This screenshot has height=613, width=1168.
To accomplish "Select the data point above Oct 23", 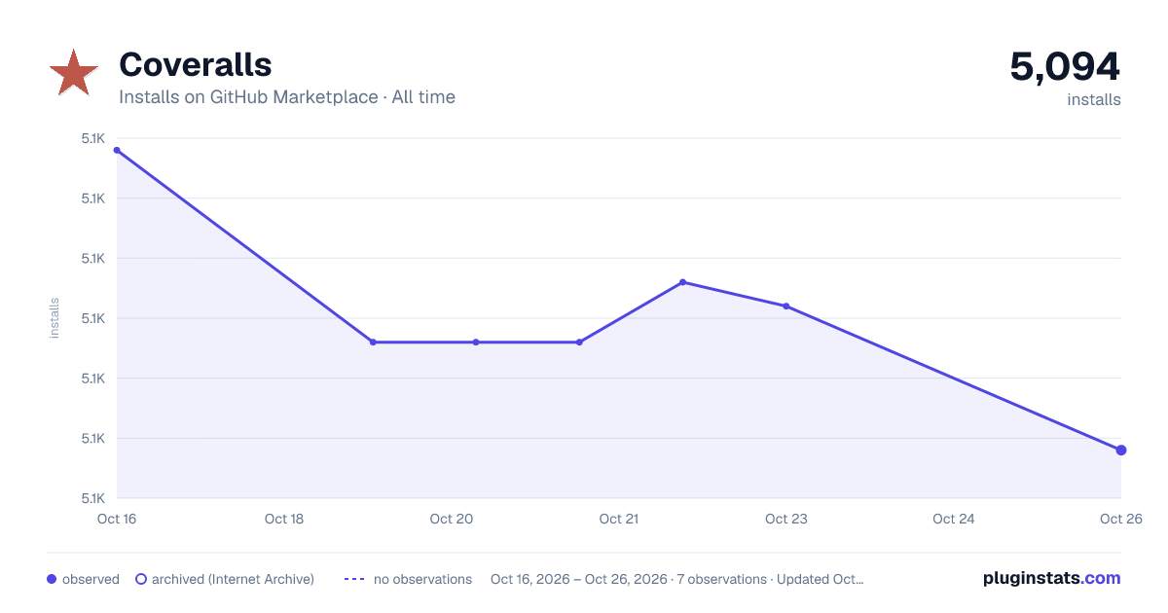I will click(x=785, y=306).
